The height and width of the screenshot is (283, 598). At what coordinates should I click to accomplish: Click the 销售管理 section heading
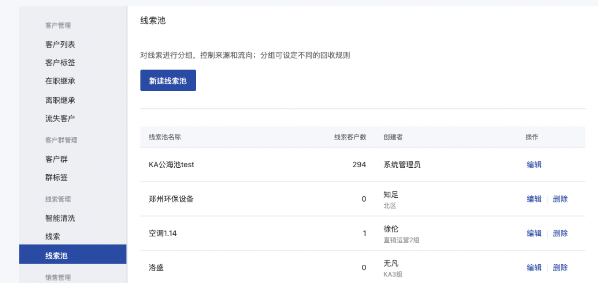(x=58, y=278)
